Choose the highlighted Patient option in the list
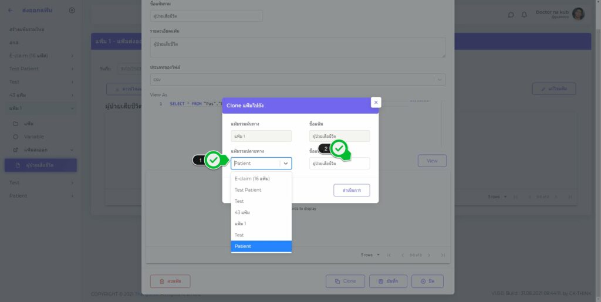This screenshot has height=302, width=601. click(x=261, y=246)
